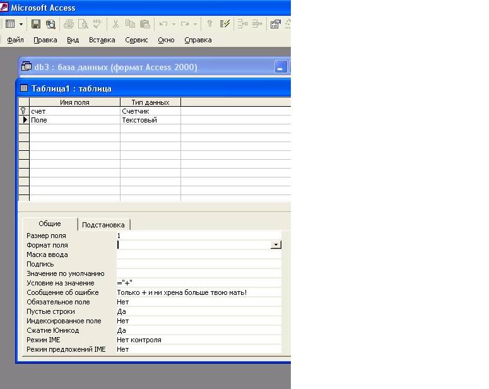The height and width of the screenshot is (389, 489).
Task: Click the Delete Rows icon
Action: tap(257, 24)
